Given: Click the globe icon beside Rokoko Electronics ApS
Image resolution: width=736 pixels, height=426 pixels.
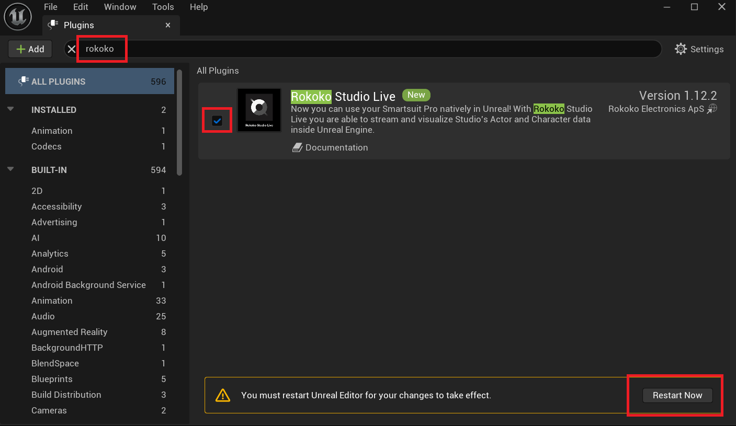Looking at the screenshot, I should coord(712,109).
